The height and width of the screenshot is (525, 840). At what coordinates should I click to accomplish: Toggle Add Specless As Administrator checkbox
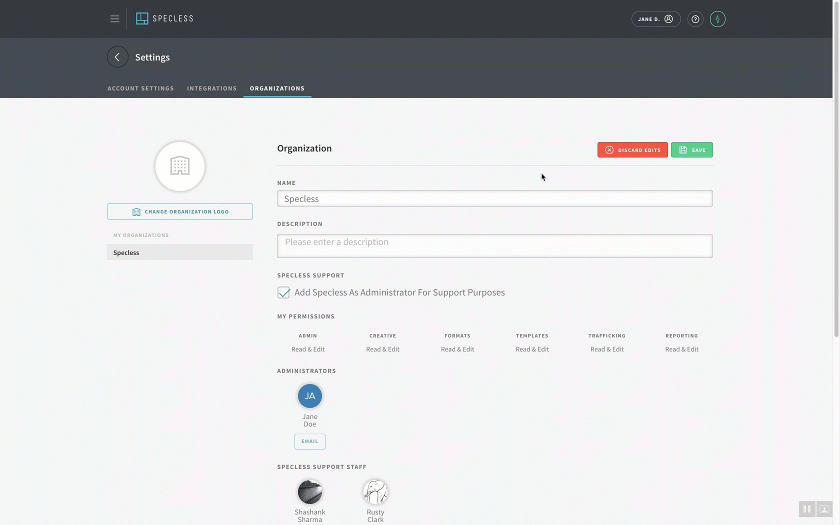point(283,292)
